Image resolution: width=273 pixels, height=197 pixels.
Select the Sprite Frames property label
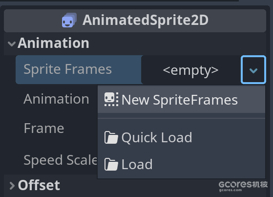click(67, 69)
